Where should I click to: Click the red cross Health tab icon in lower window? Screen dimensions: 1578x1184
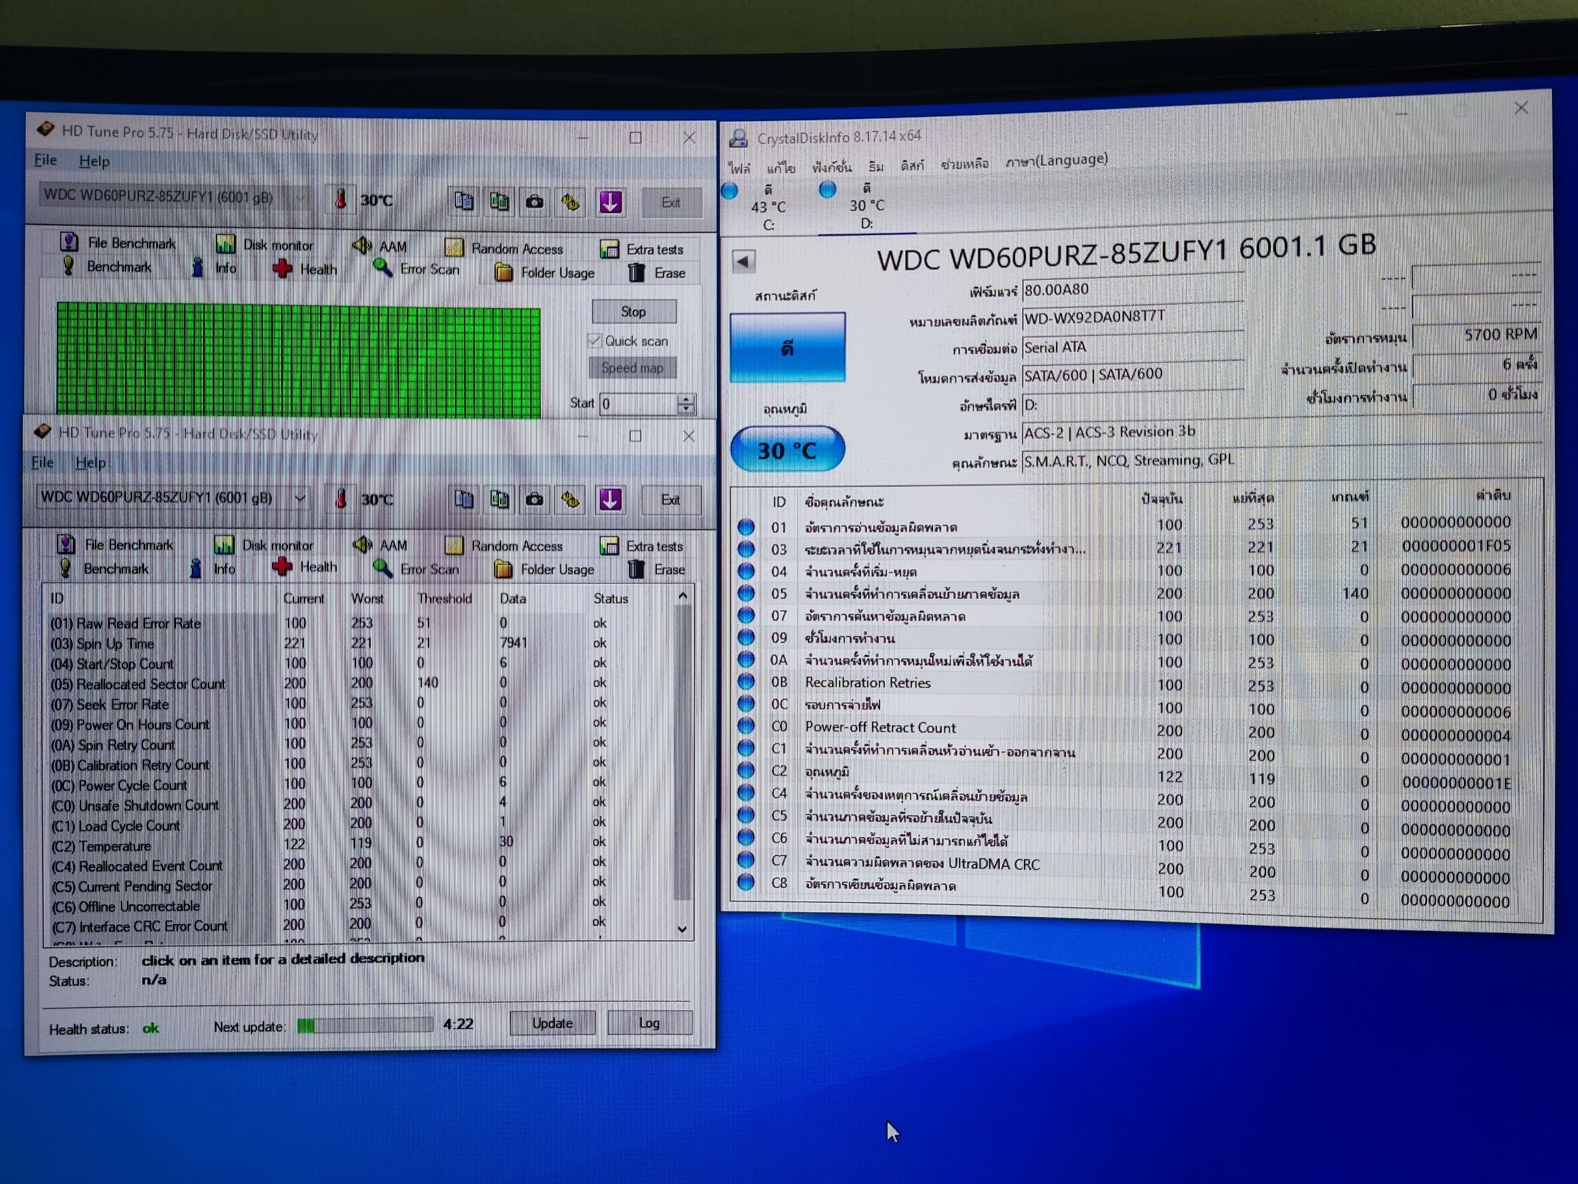tap(282, 568)
